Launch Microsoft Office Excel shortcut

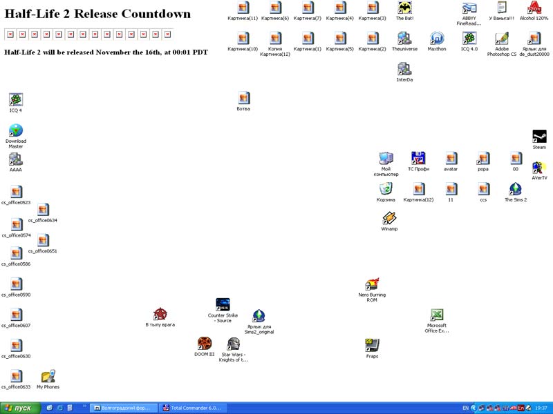point(437,315)
